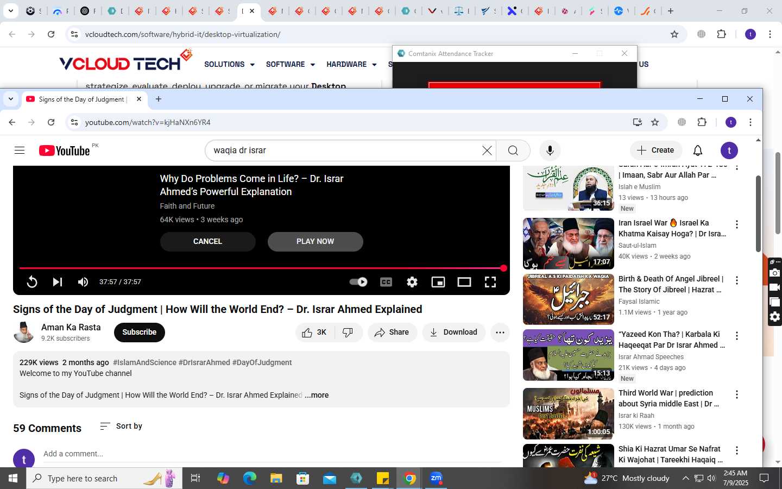Viewport: 782px width, 489px height.
Task: Open options for Yazeed Kon Tha video
Action: pyautogui.click(x=737, y=336)
